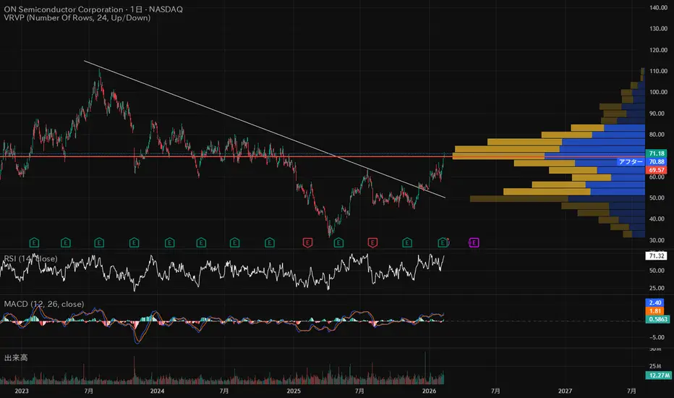Click the orange MACD signal value 1.81
The height and width of the screenshot is (398, 674).
(655, 311)
